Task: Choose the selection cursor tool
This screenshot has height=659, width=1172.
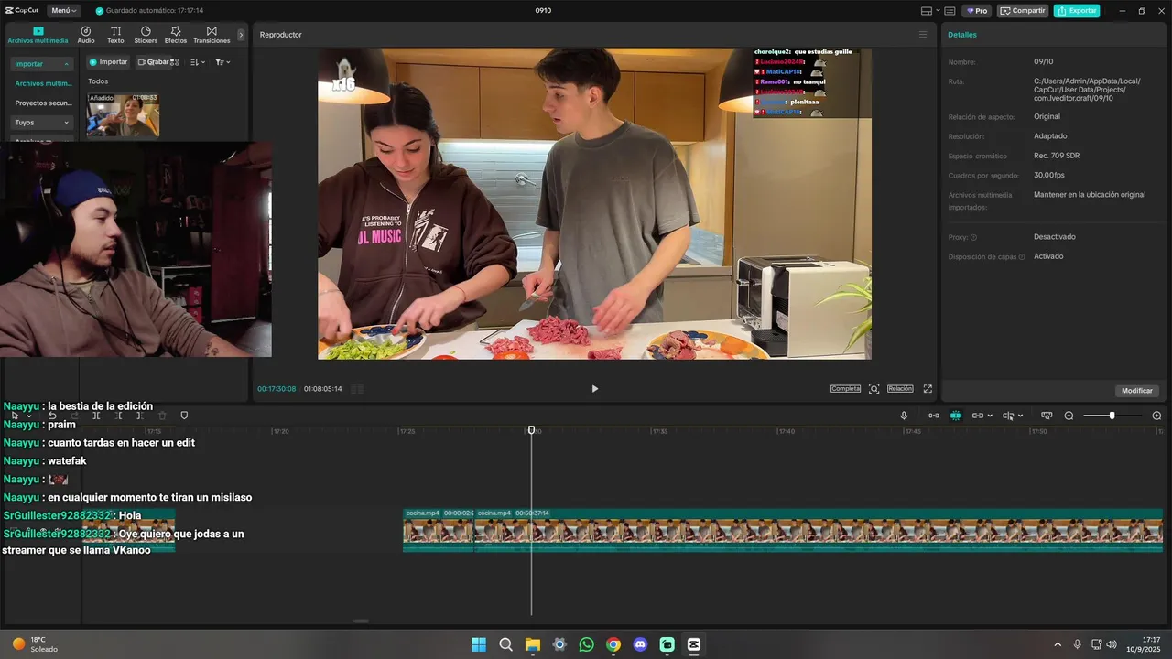Action: (15, 416)
